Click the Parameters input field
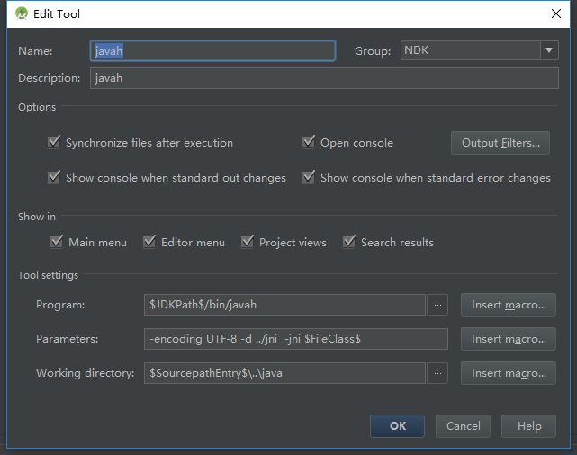Image resolution: width=577 pixels, height=455 pixels. (295, 339)
